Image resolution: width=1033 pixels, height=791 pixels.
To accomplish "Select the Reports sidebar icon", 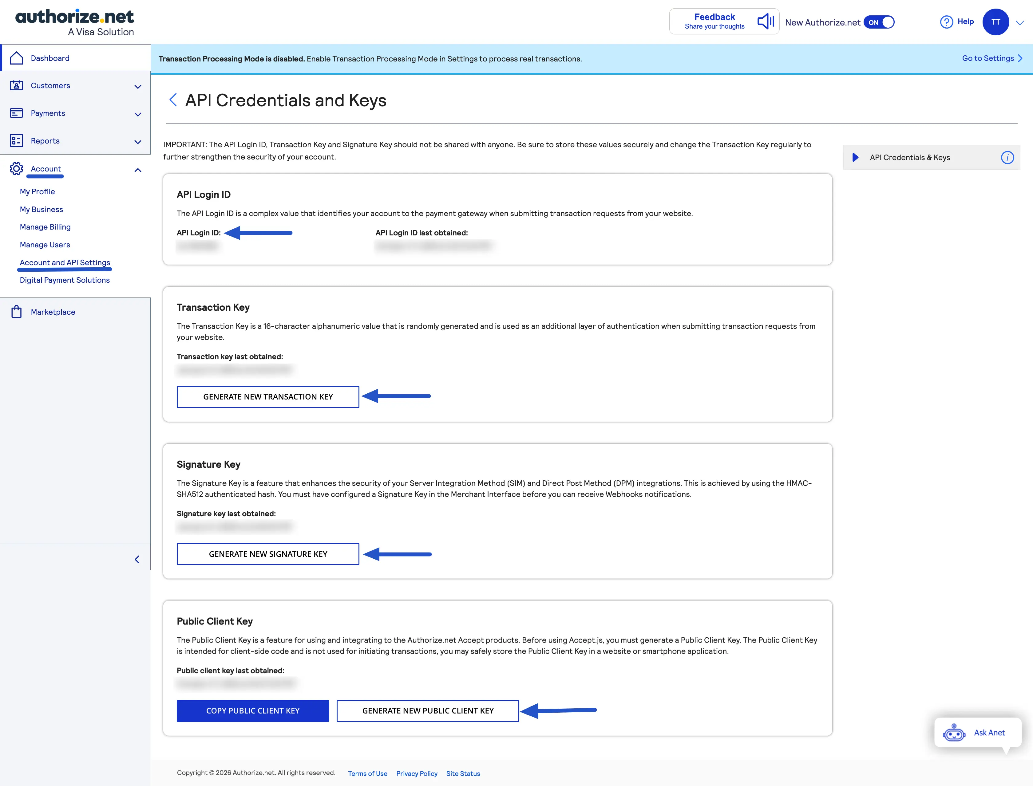I will 17,140.
